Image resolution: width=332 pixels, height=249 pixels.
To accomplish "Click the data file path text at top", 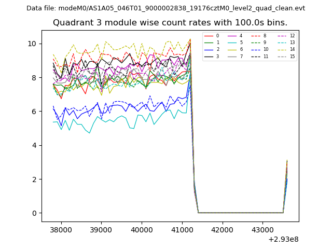I will pos(166,8).
